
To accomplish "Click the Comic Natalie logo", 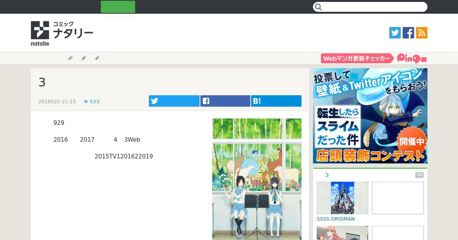I will (x=62, y=34).
